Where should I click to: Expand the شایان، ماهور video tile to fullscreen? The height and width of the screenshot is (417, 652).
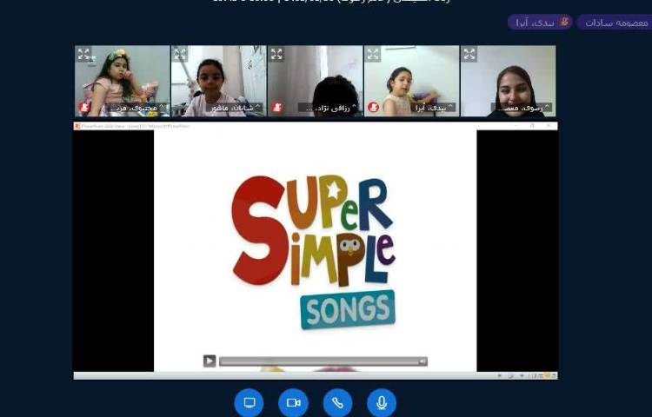click(180, 55)
